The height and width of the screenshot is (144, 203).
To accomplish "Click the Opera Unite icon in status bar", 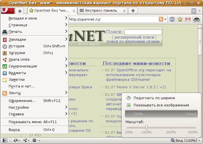I will (x=25, y=140).
